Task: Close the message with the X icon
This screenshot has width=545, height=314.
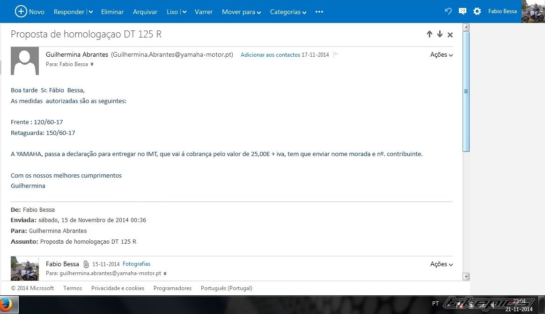Action: tap(450, 34)
